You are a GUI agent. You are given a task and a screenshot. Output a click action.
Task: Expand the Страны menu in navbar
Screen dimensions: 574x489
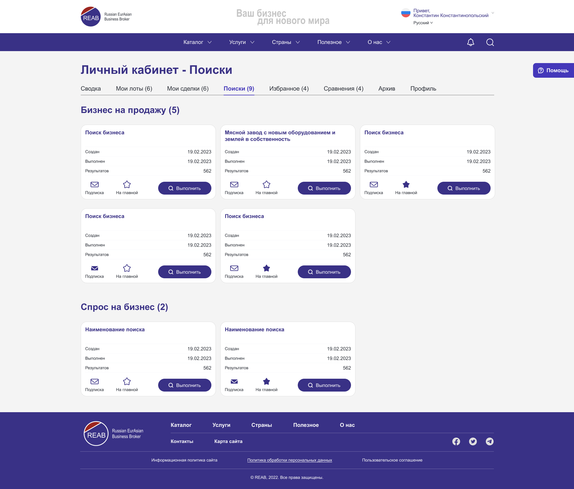tap(286, 42)
